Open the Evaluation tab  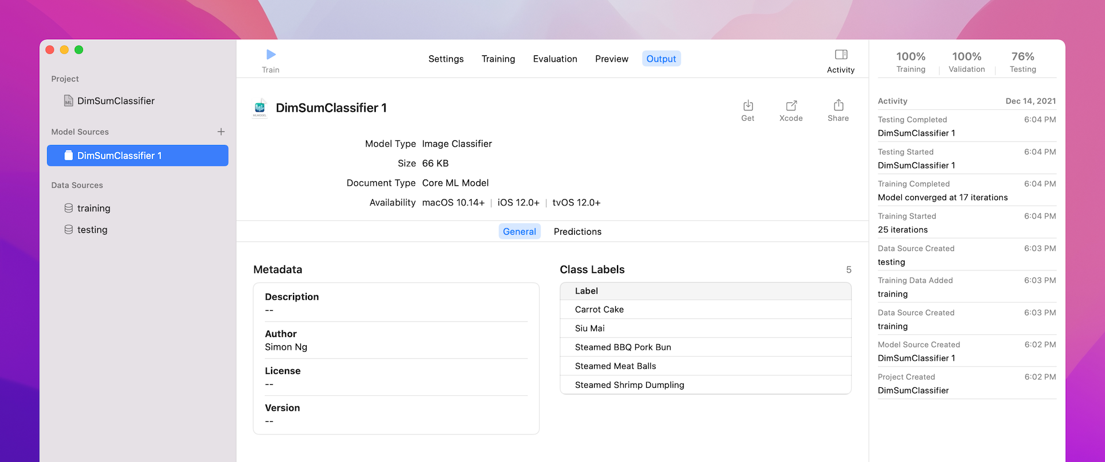click(x=555, y=59)
